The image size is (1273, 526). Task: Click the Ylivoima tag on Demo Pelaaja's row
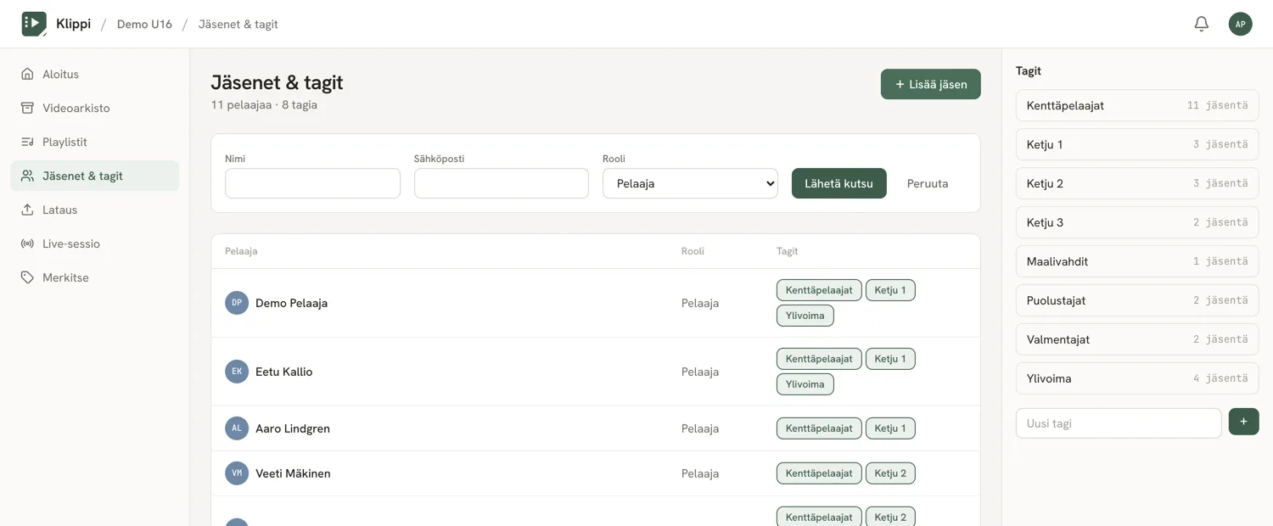[x=805, y=316]
